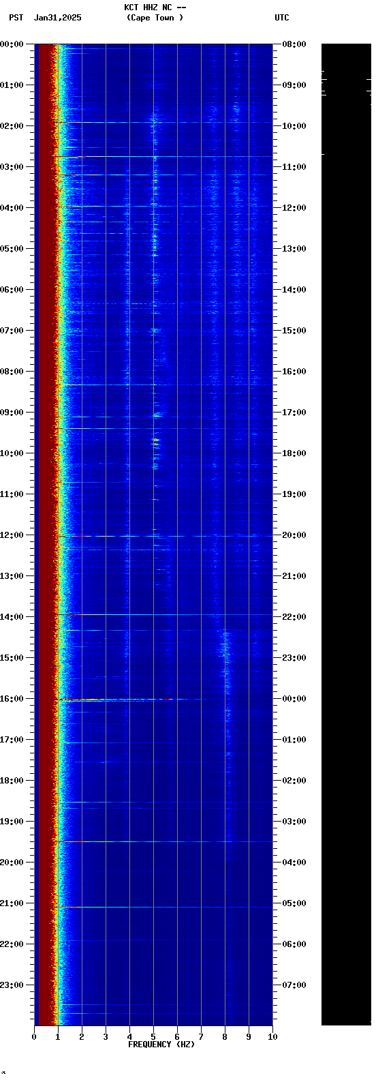Click the UTC '20:00' time label

coord(294,535)
